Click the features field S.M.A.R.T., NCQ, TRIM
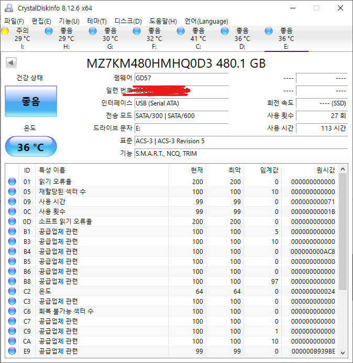Screen dimensions: 353x363 (x=241, y=154)
